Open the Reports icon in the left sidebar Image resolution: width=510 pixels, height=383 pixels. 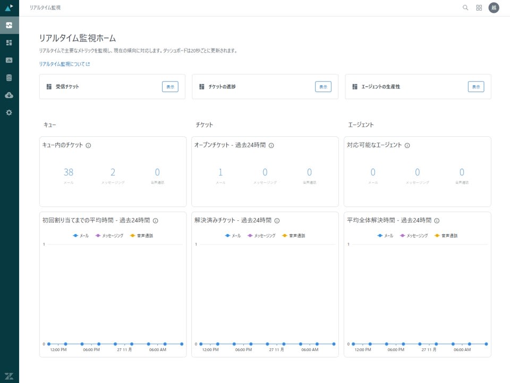click(x=9, y=60)
